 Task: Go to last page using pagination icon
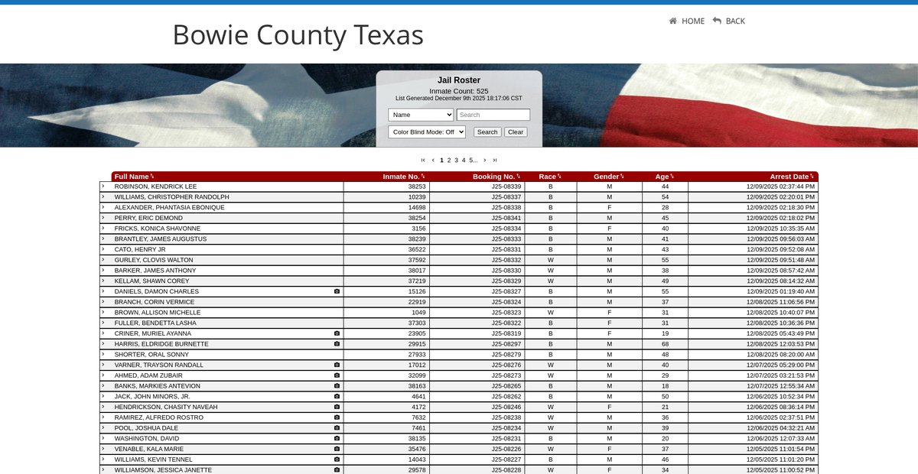point(495,161)
